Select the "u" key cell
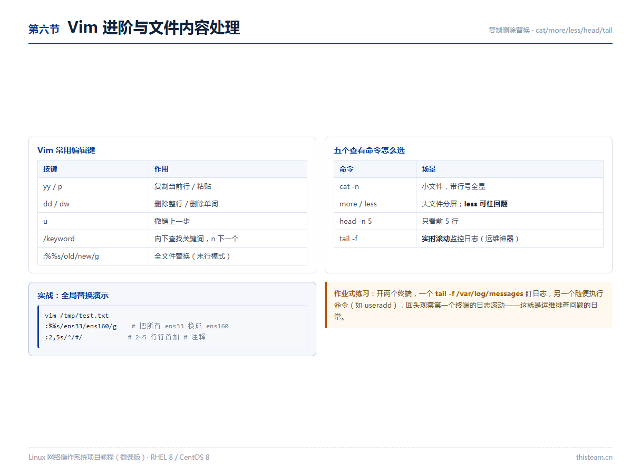 93,221
